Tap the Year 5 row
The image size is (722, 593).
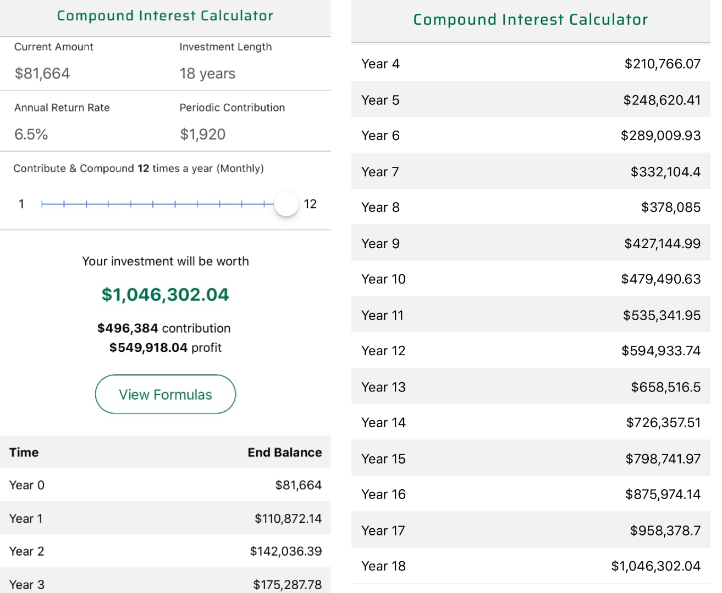[531, 100]
